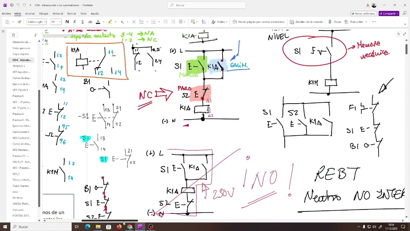
Task: Decrease the paragraph indent
Action: click(x=166, y=22)
